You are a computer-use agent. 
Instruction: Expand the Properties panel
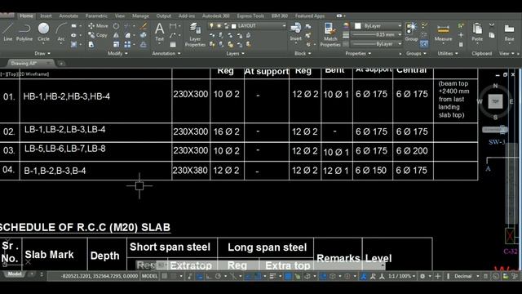358,53
